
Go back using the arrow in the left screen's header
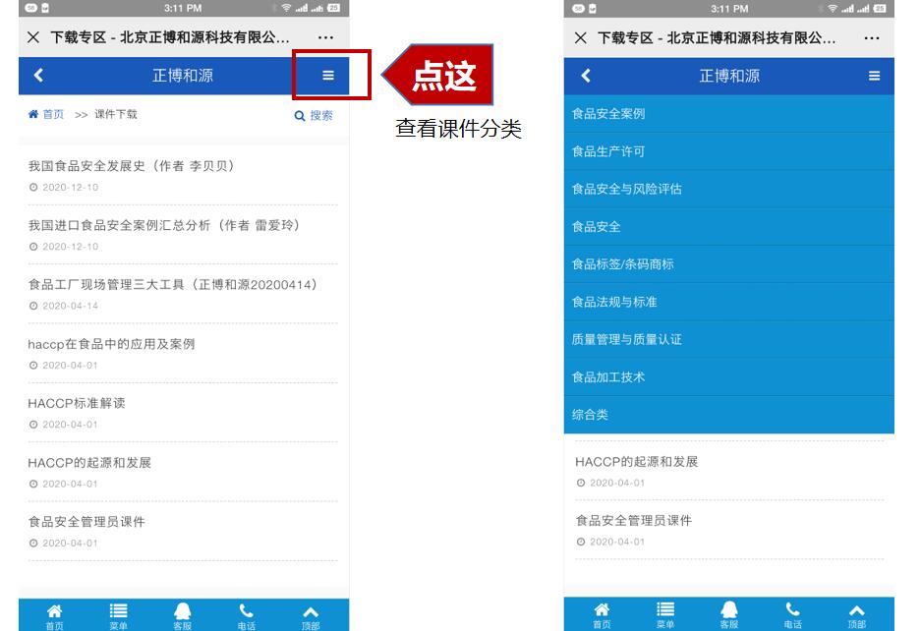tap(38, 76)
